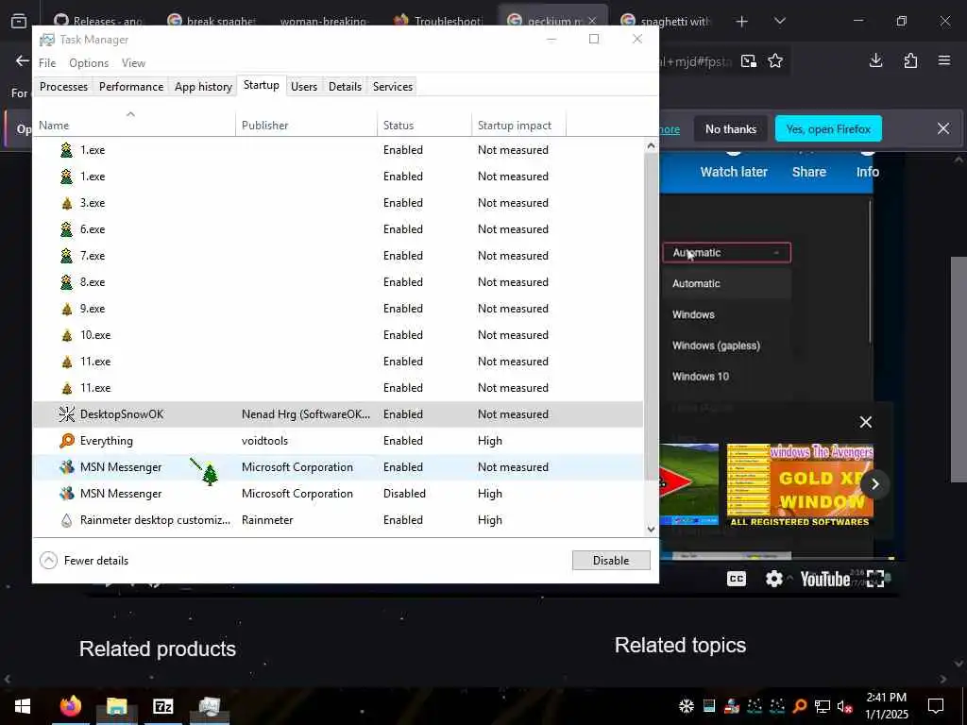967x725 pixels.
Task: Open the View menu in Task Manager
Action: 133,63
